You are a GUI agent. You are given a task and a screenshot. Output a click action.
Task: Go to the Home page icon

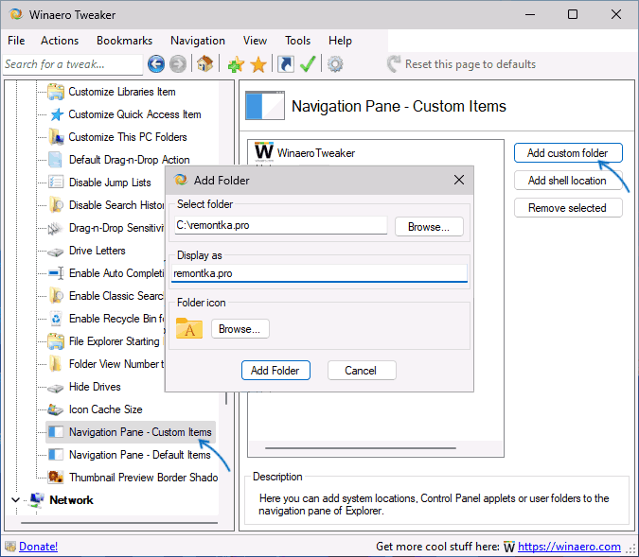(205, 63)
